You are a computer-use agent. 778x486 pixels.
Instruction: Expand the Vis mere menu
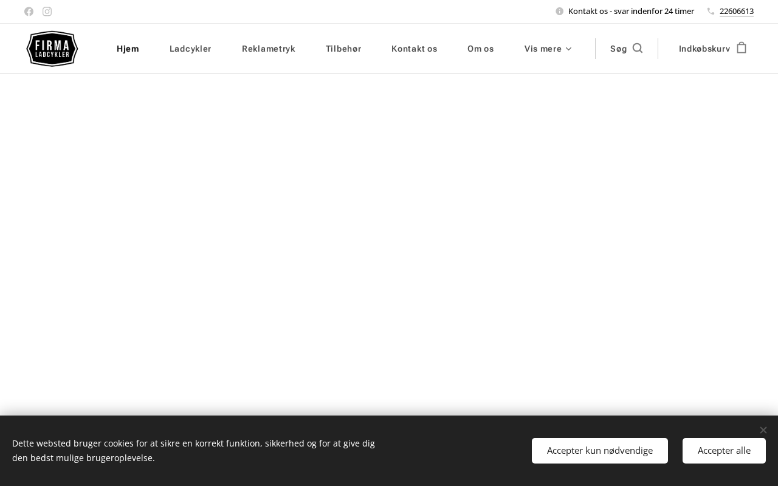548,49
